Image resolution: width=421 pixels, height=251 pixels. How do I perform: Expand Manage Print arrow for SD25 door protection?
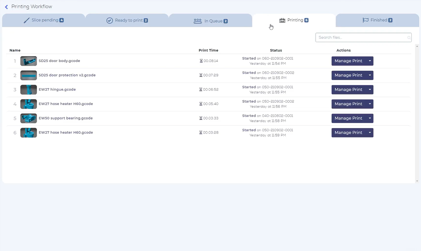click(370, 75)
